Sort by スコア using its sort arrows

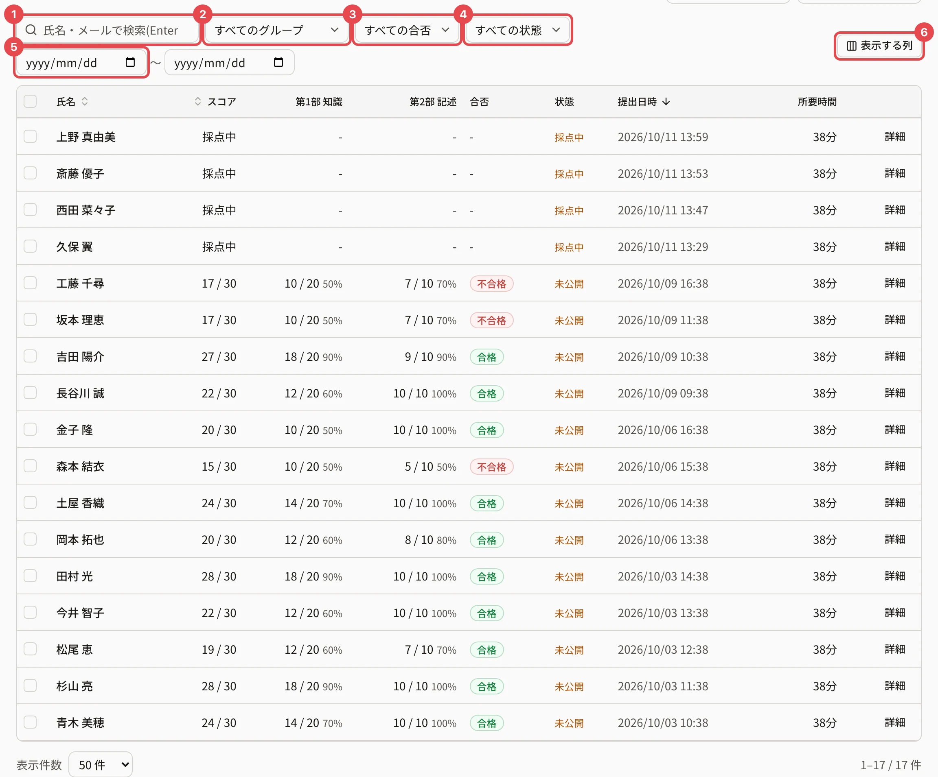[198, 101]
